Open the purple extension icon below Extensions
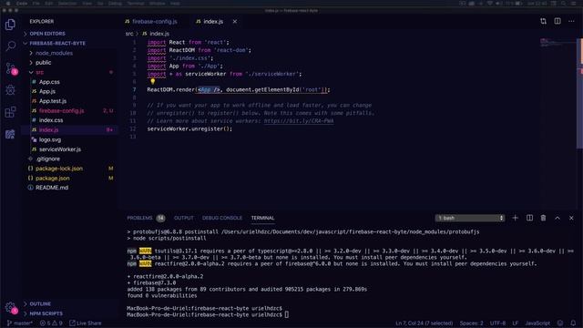Viewport: 583px width, 328px height. [10, 134]
